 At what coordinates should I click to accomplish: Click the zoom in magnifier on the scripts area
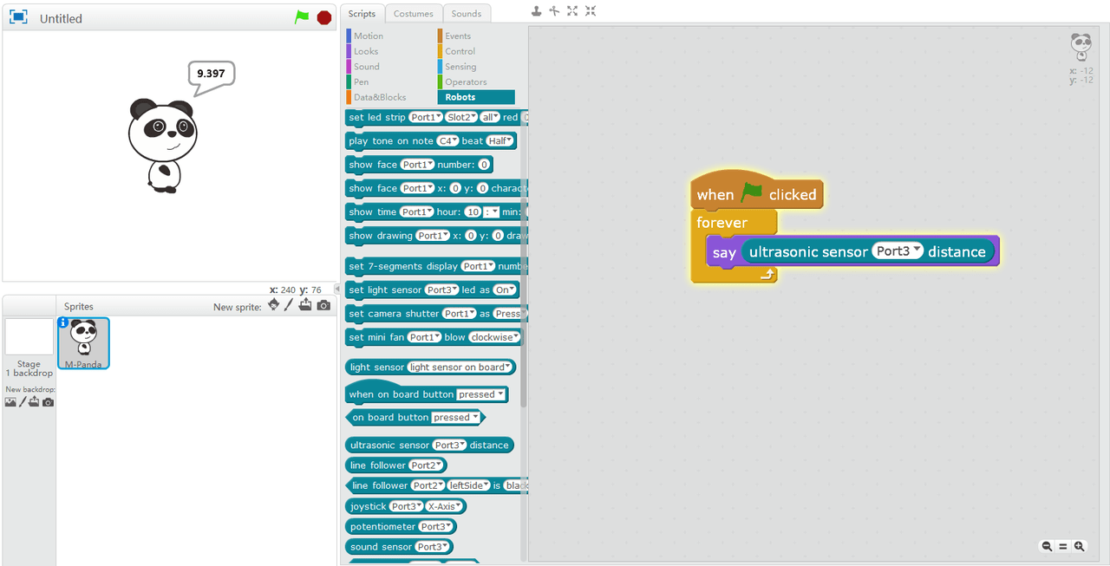pos(1079,546)
